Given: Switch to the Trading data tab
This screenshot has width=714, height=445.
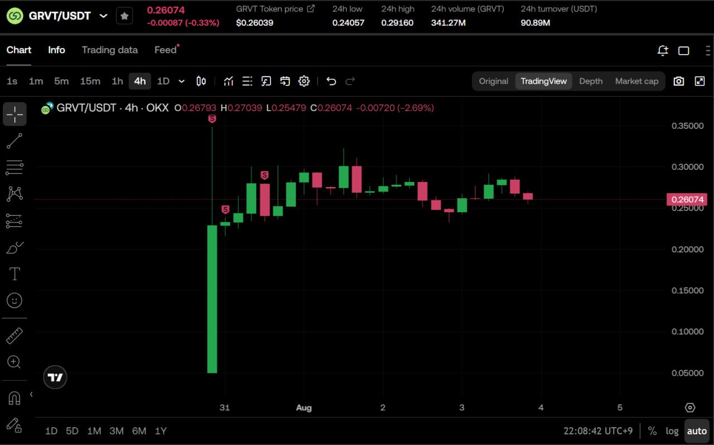Looking at the screenshot, I should point(110,50).
